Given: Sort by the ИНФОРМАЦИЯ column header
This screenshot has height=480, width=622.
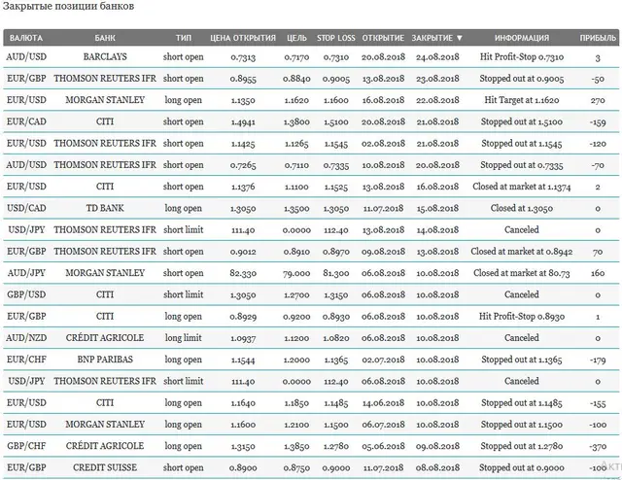Looking at the screenshot, I should [522, 38].
